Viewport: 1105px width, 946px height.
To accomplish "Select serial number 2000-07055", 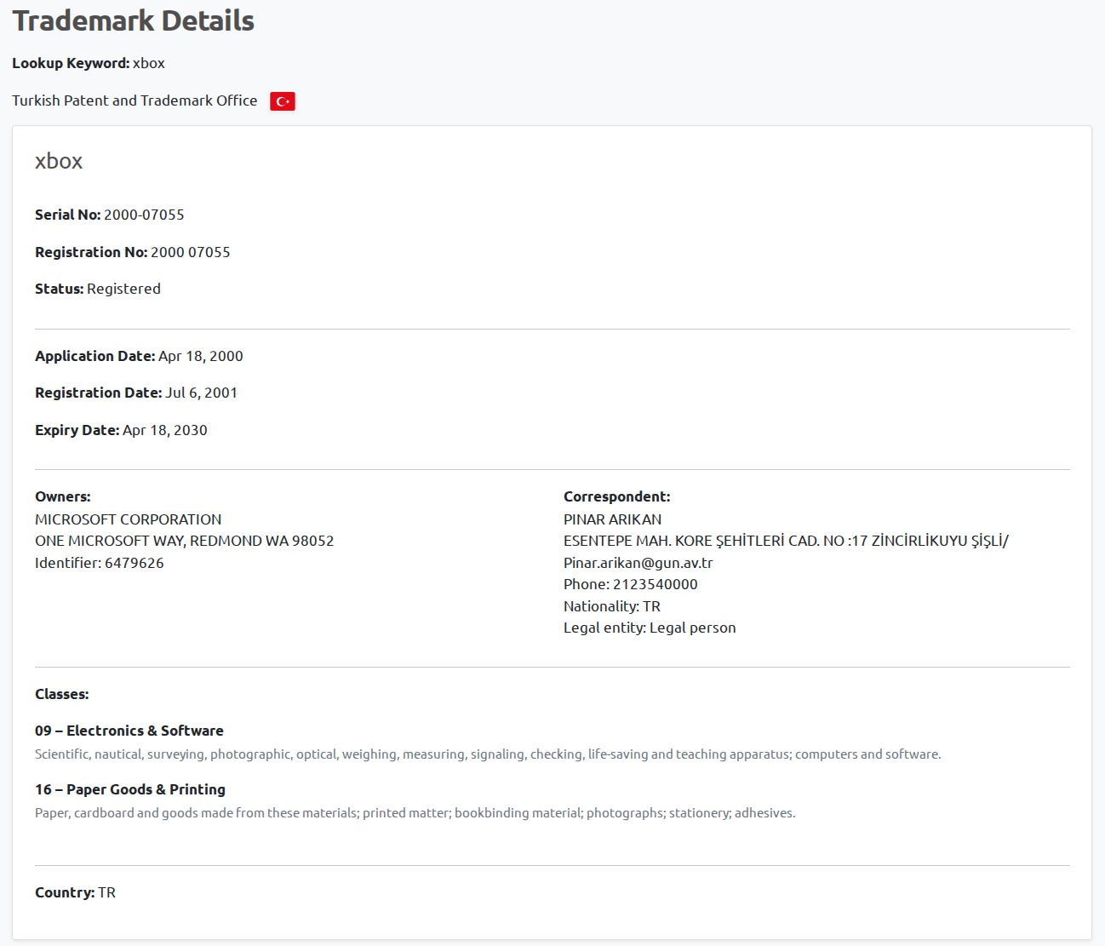I will point(144,215).
